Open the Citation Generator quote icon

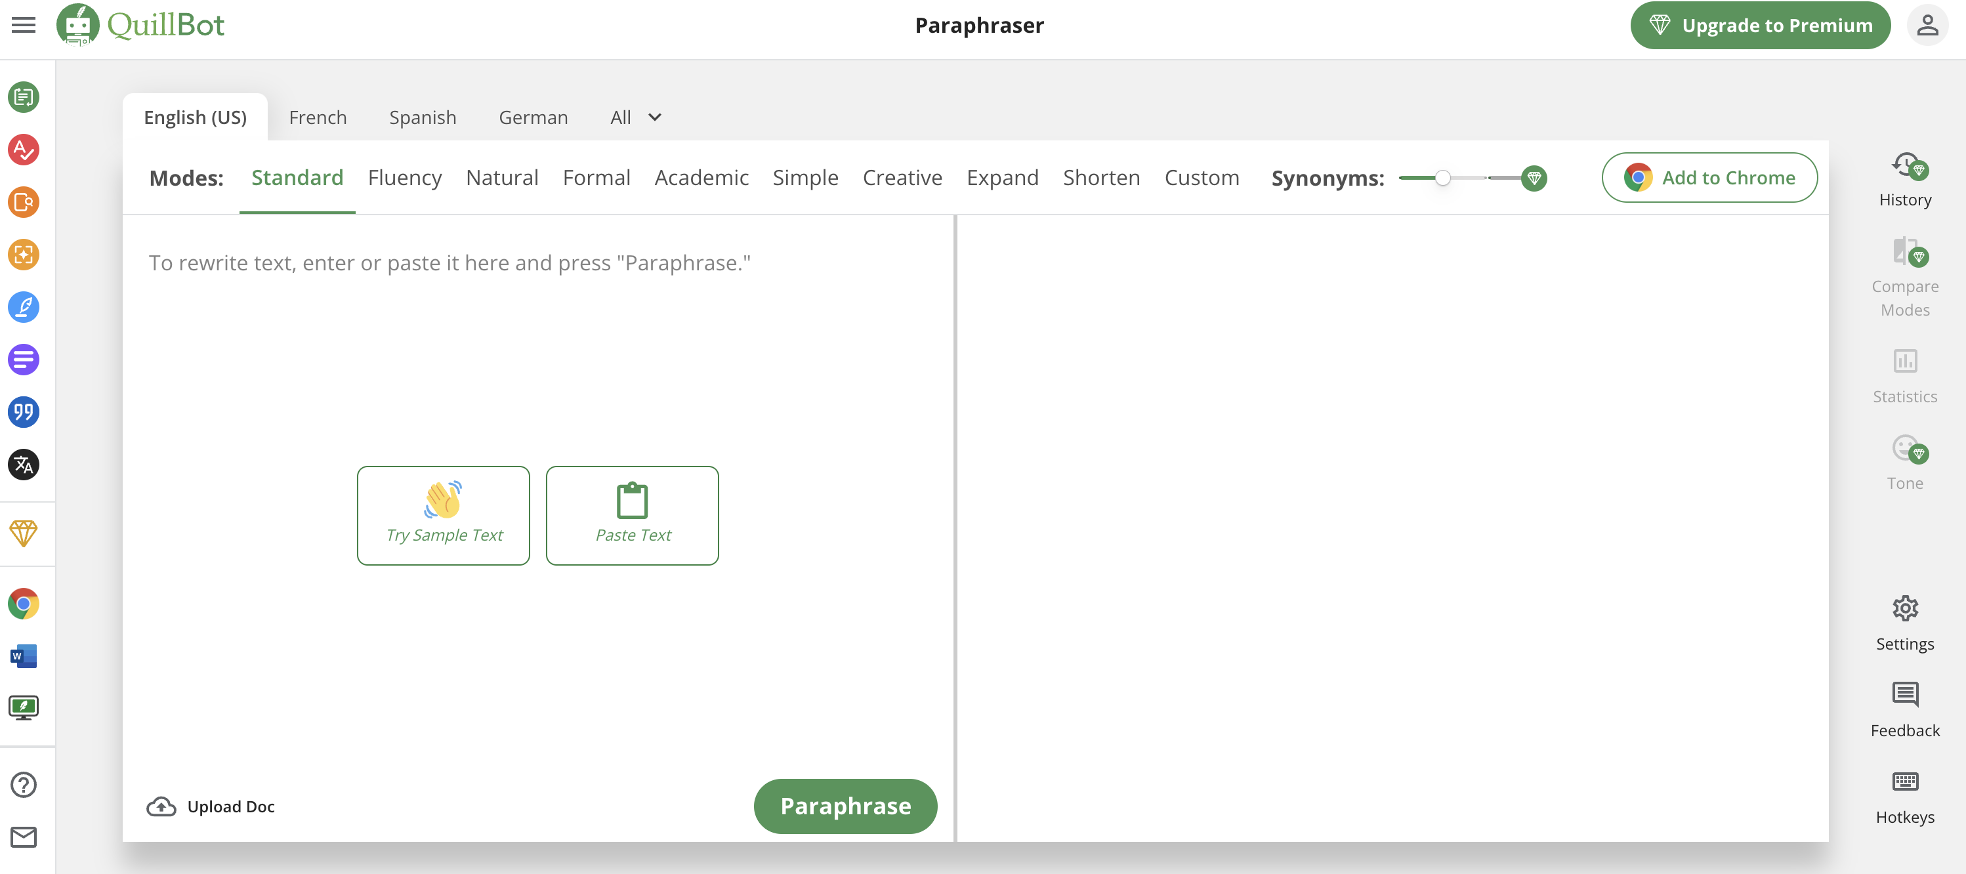click(x=24, y=412)
